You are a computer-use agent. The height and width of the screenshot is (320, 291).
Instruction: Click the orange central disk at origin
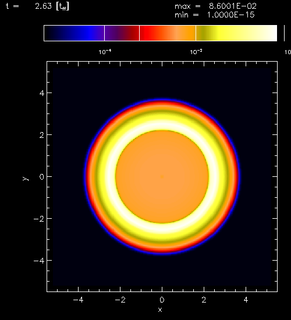pos(162,177)
